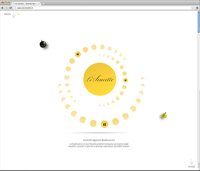Focus the address bar with www.lesincette.it
Image resolution: width=200 pixels, height=171 pixels.
[x=102, y=8]
